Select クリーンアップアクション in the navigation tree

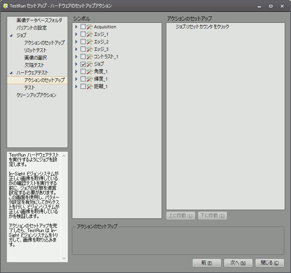click(x=36, y=95)
